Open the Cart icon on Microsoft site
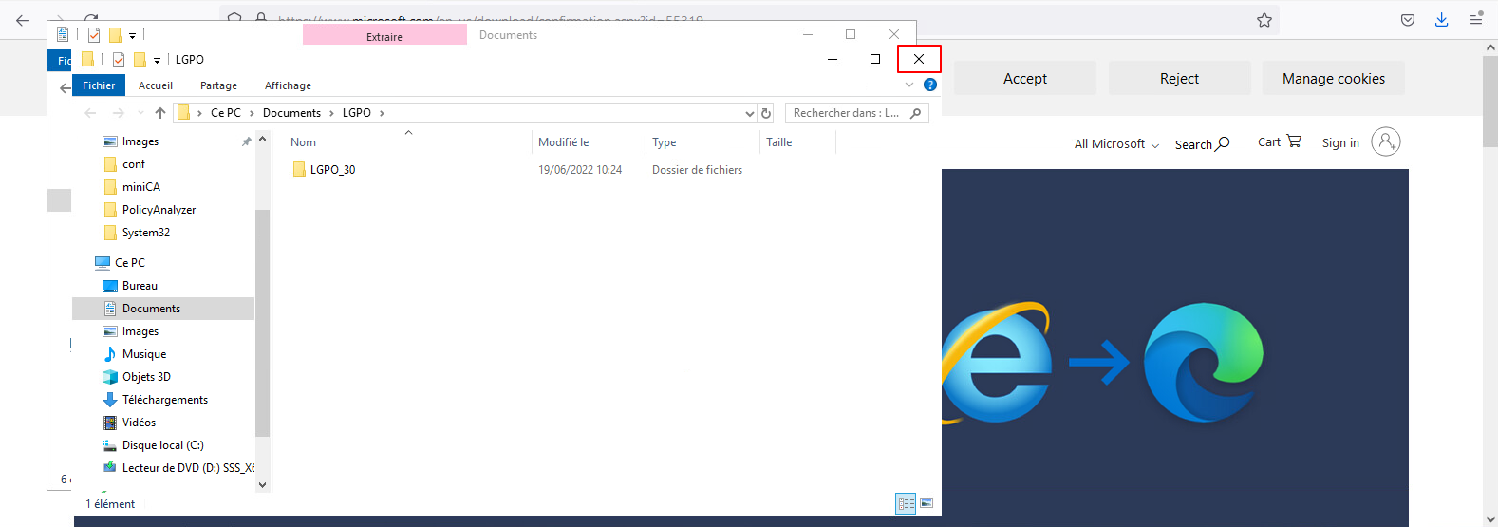The height and width of the screenshot is (527, 1498). (1279, 141)
